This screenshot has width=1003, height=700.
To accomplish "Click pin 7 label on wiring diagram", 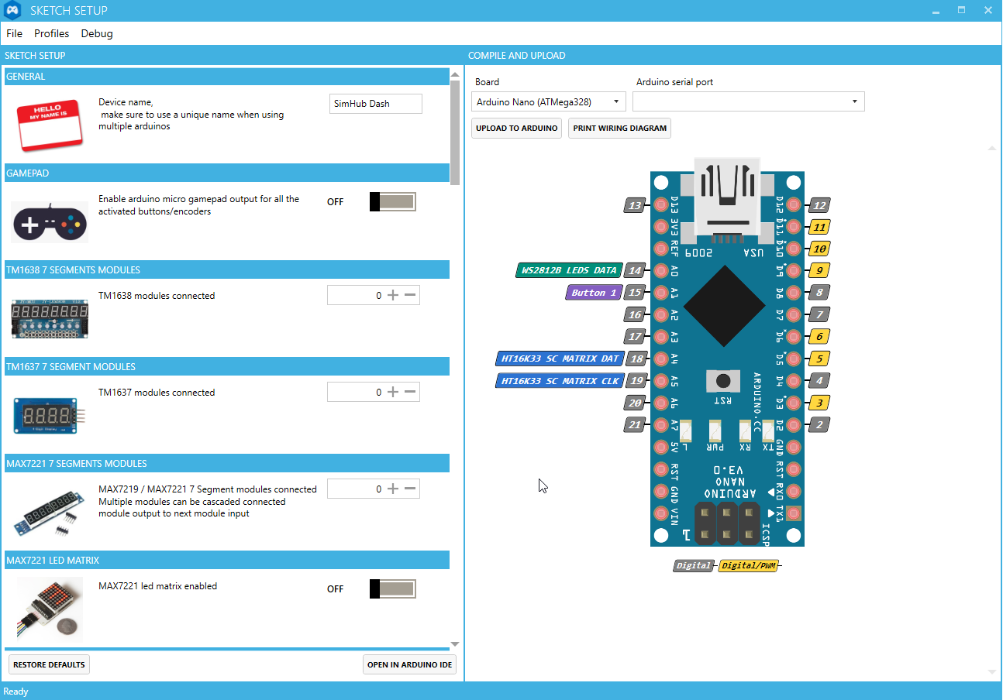I will pyautogui.click(x=819, y=314).
